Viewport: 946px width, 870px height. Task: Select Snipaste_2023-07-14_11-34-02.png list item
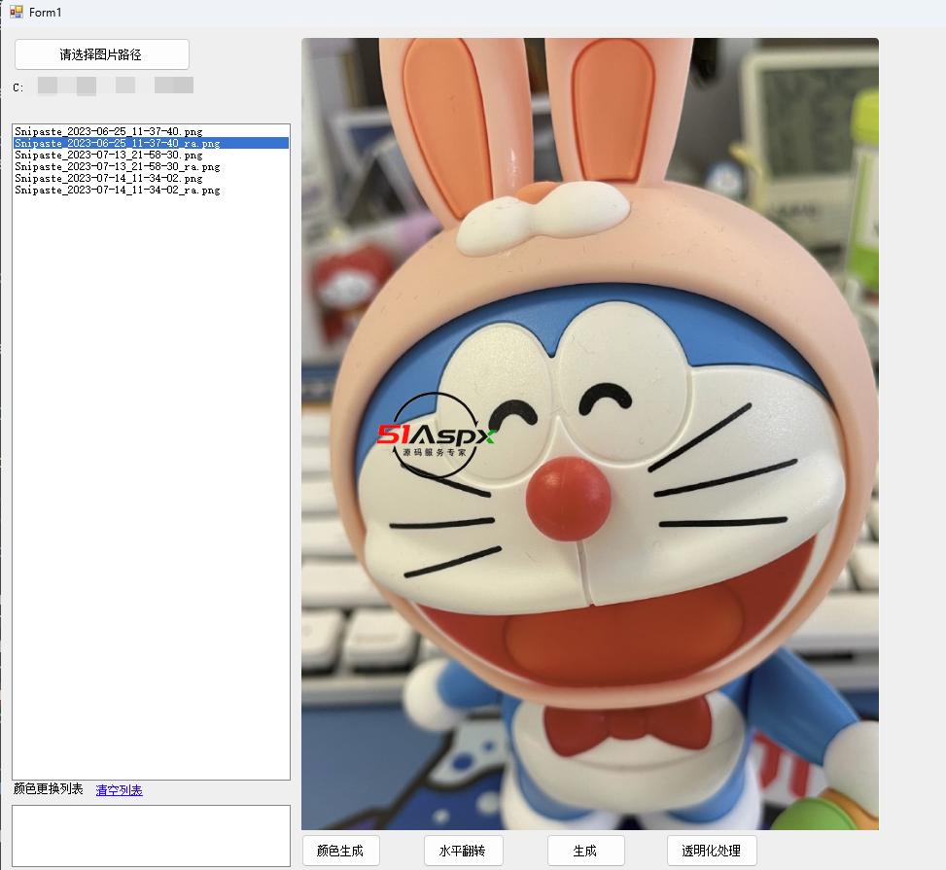[151, 178]
